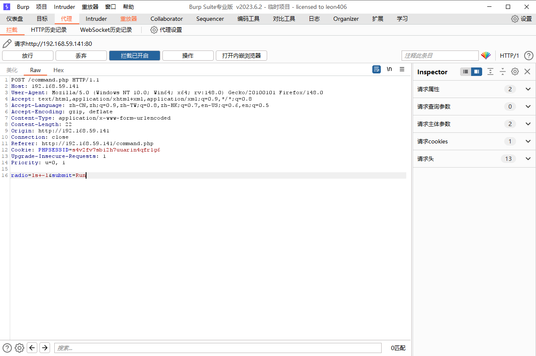
Task: Click the 注释此条目 comment field
Action: click(x=440, y=56)
